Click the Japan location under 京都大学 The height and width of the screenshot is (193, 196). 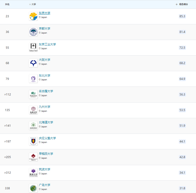[43, 33]
